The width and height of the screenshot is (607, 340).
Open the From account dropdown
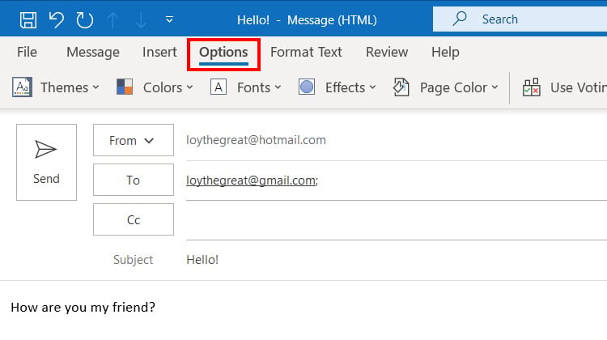tap(134, 140)
